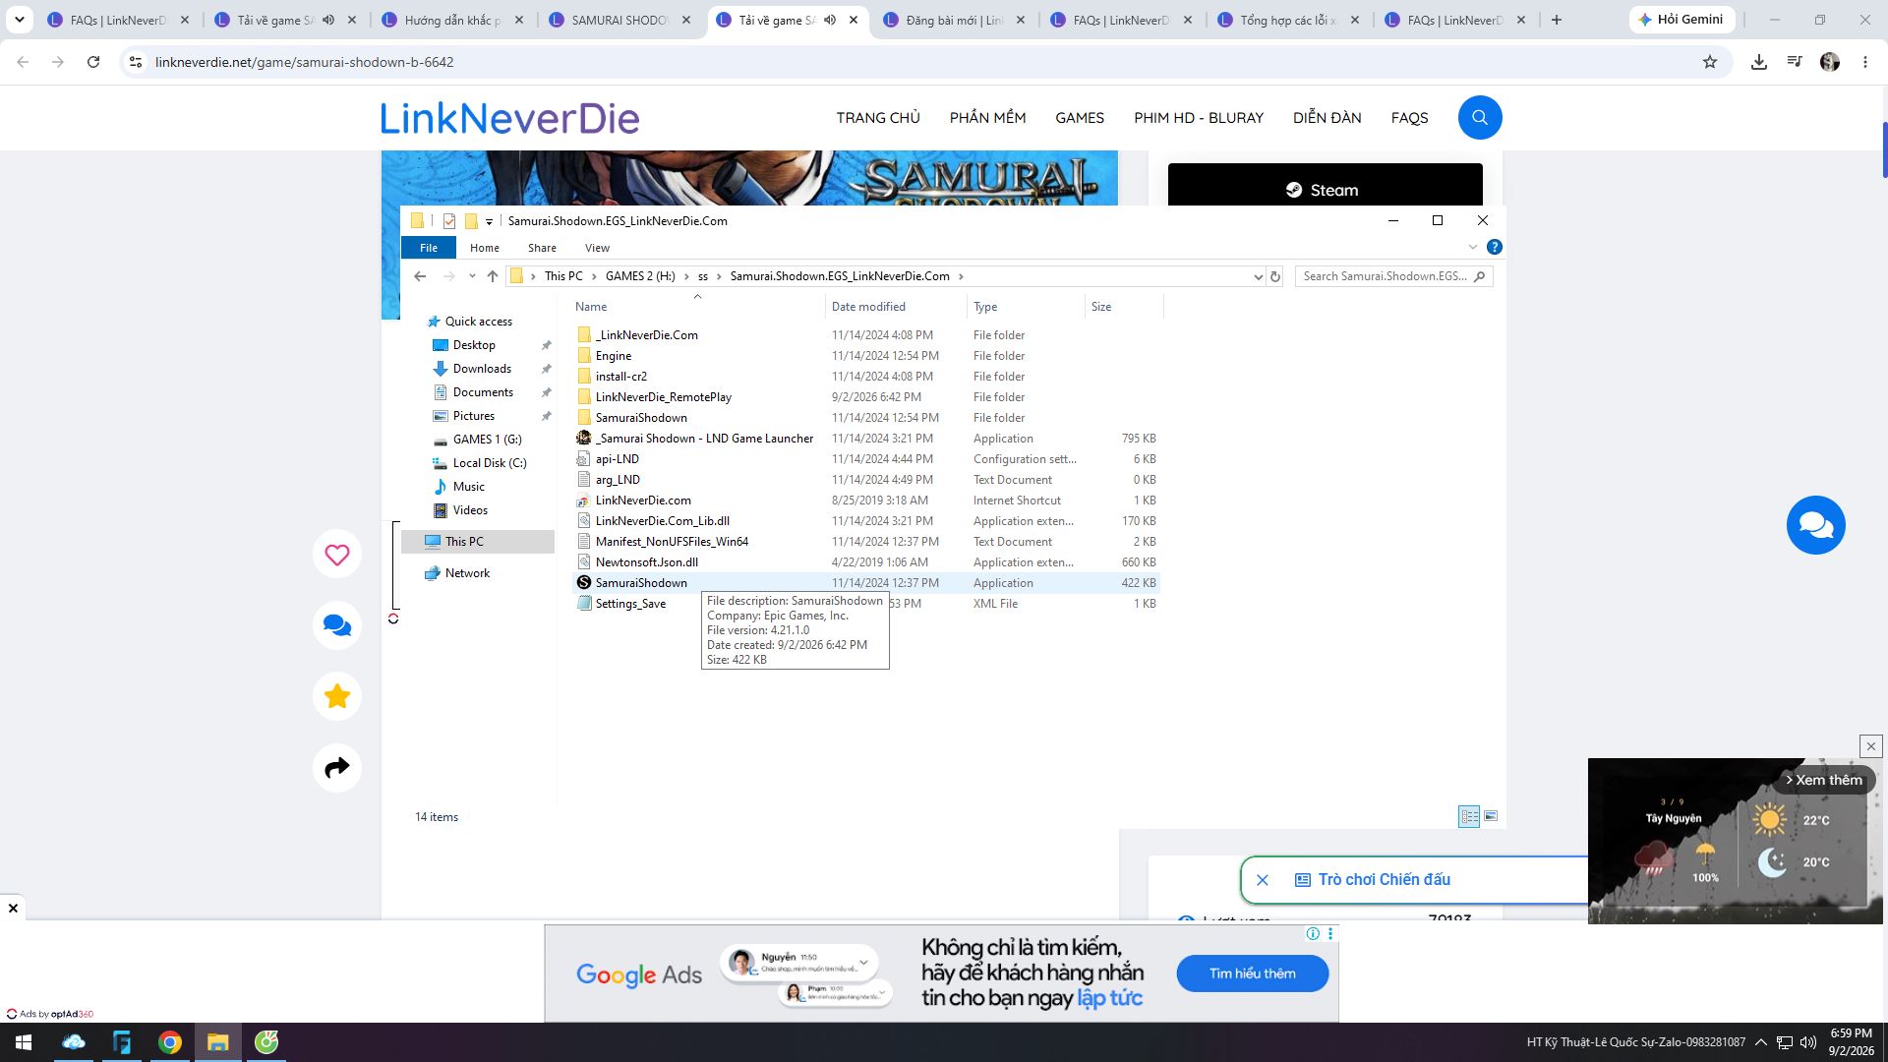Click the share arrow icon

pyautogui.click(x=337, y=767)
